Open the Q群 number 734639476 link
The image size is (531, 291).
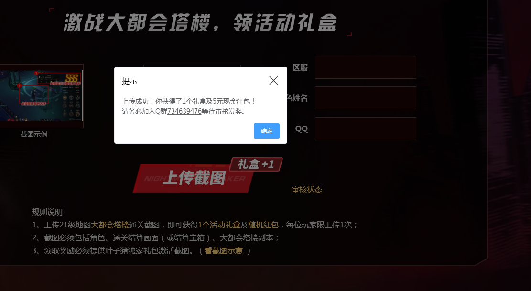pyautogui.click(x=184, y=111)
